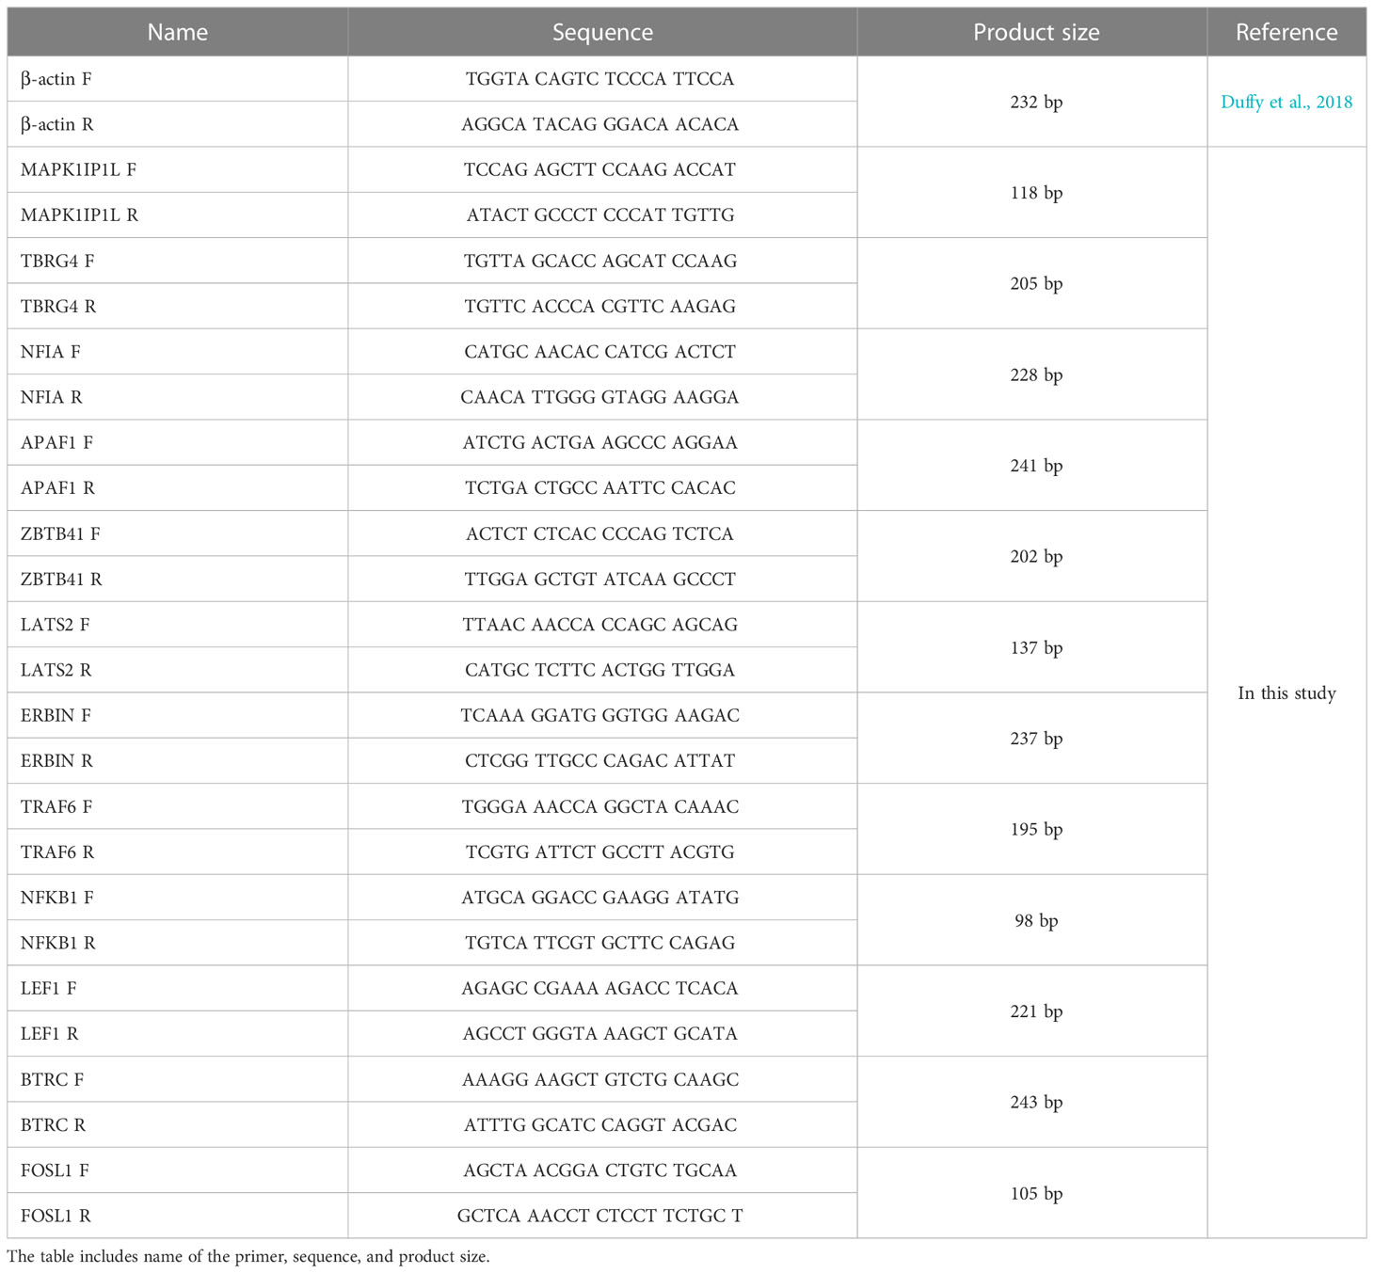This screenshot has height=1273, width=1374.
Task: Click the Reference column header
Action: [1286, 32]
